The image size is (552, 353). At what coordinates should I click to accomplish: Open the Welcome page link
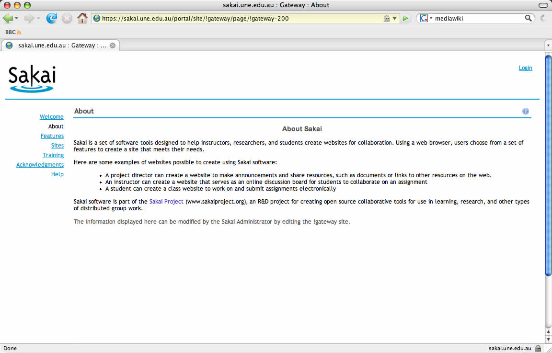[x=52, y=117]
